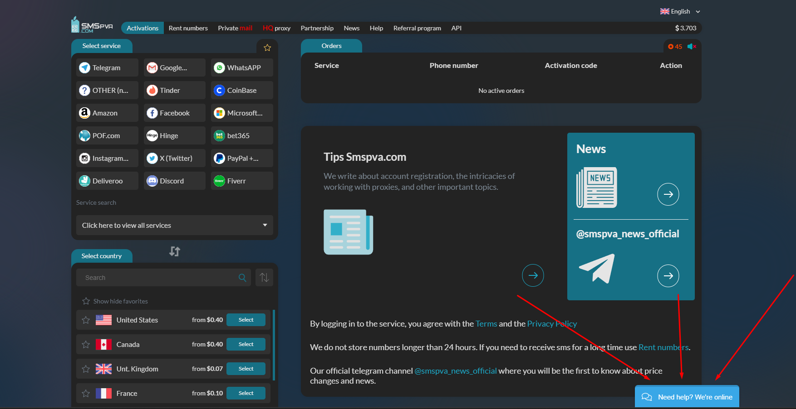Select the Facebook service
Image resolution: width=796 pixels, height=409 pixels.
[x=175, y=113]
